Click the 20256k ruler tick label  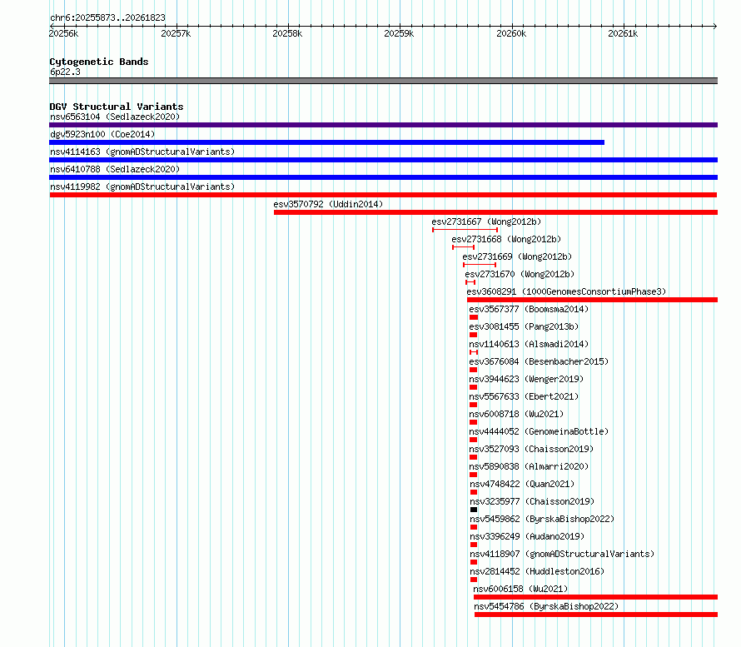coord(64,33)
